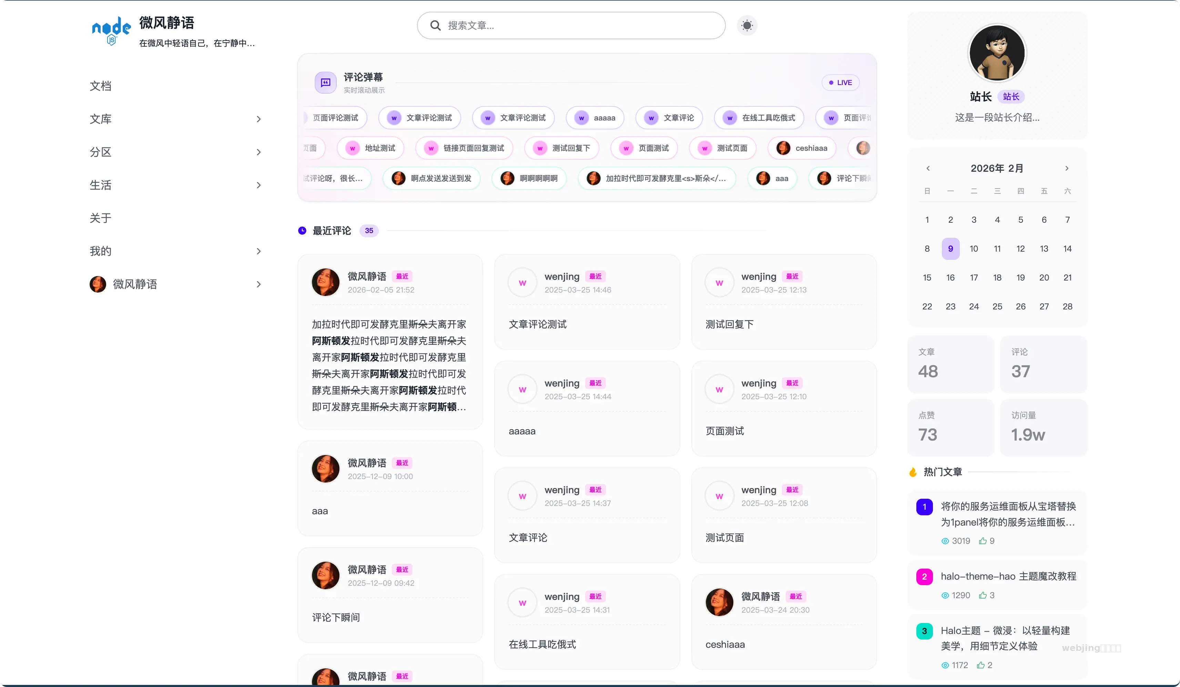Screen dimensions: 1180x687
Task: Click the rank 1 badge in hot articles
Action: tap(924, 507)
